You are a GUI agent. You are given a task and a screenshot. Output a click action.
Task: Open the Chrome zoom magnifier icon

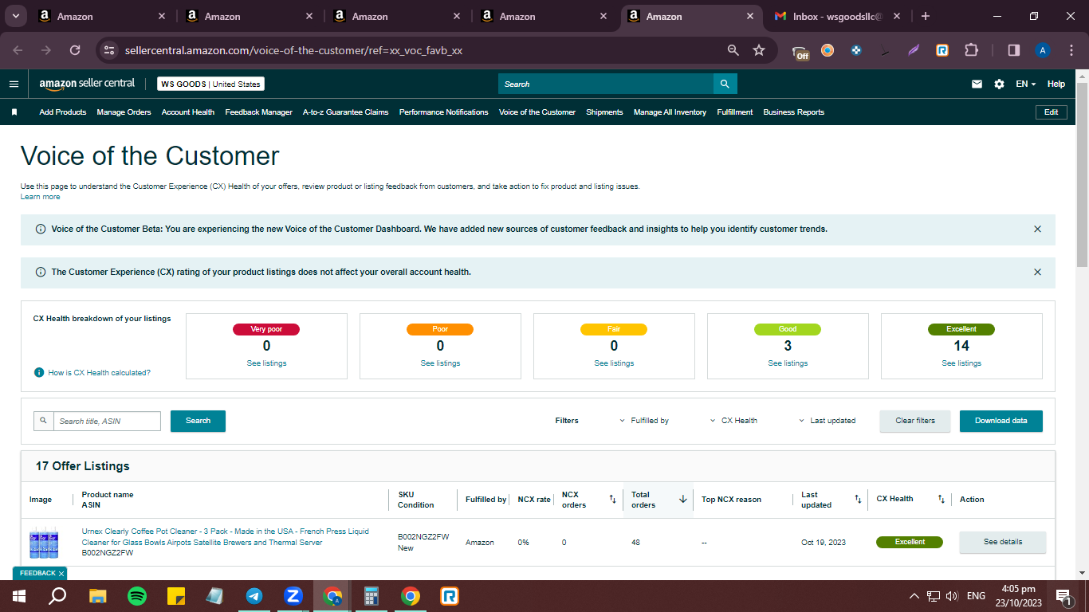click(x=733, y=50)
